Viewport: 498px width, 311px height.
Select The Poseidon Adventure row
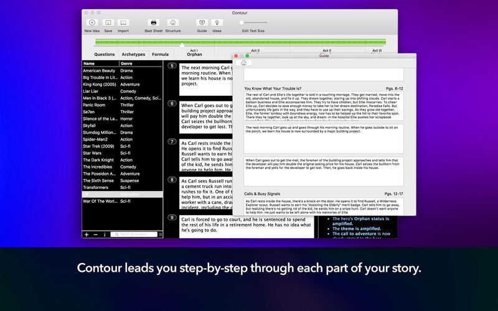(x=122, y=174)
